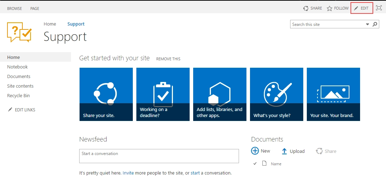Toggle the focus on content fullscreen icon
Screen dimensions: 386x177
(379, 8)
